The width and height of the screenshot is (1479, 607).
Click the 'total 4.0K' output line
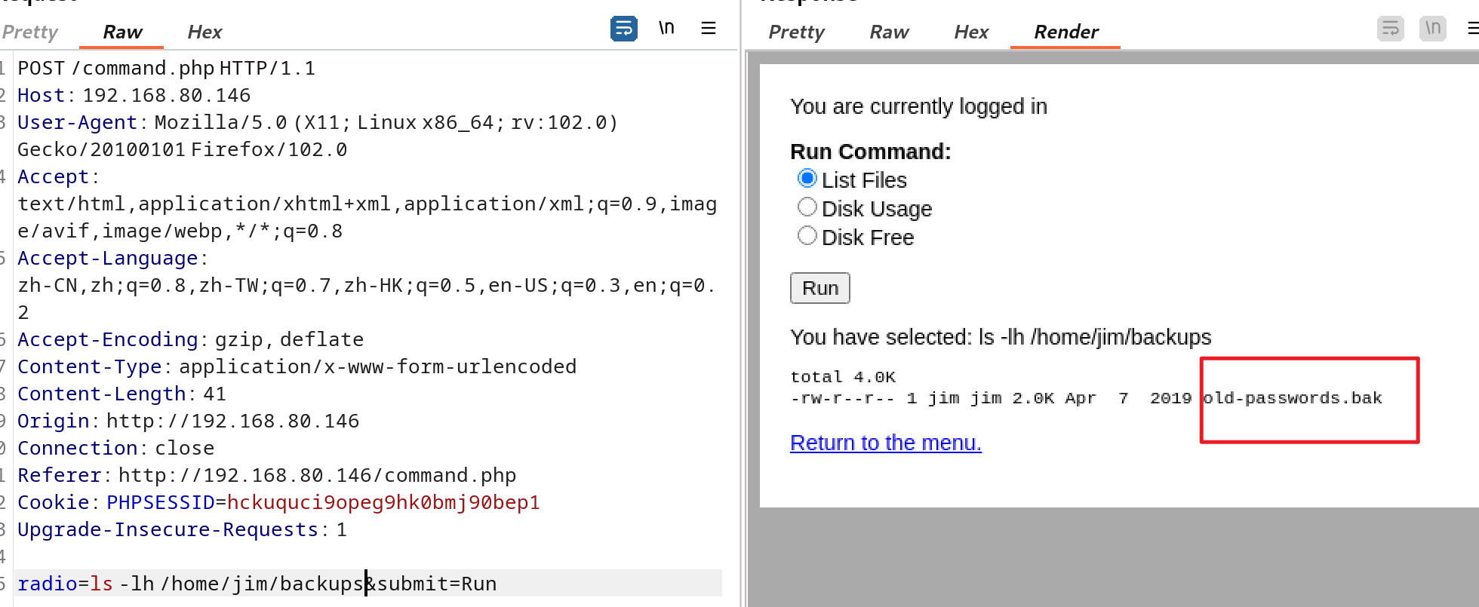coord(843,377)
